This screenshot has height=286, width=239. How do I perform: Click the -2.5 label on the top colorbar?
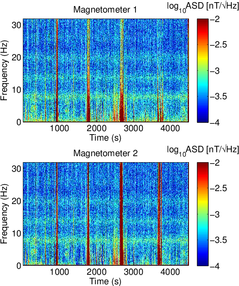[219, 45]
